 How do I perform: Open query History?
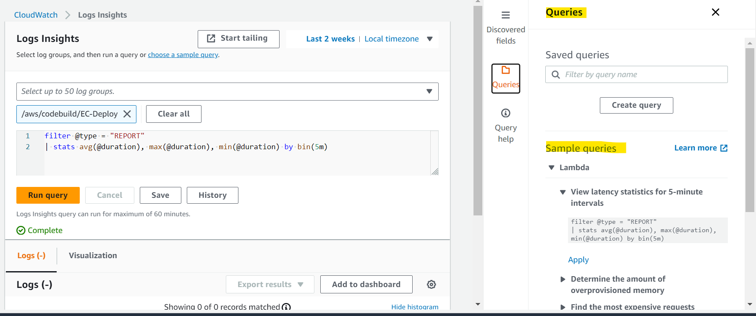[212, 195]
